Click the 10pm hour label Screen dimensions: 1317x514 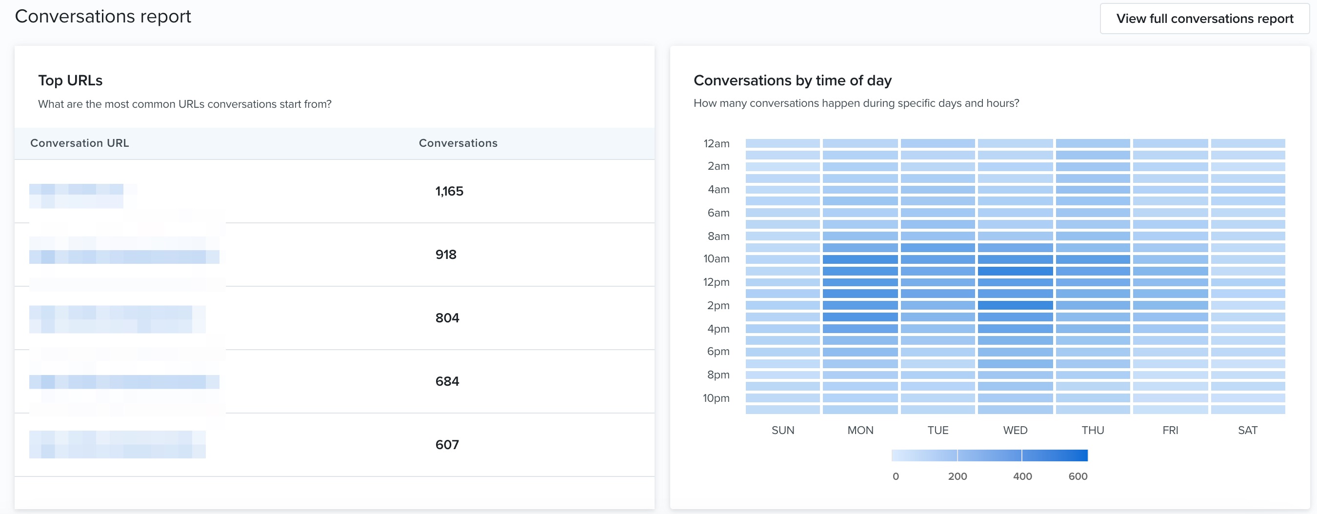click(716, 398)
